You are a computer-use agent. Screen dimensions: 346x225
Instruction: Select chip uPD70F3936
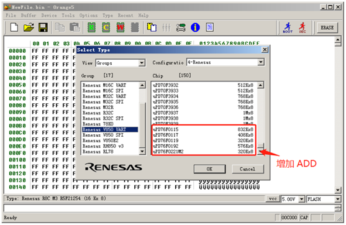click(x=203, y=108)
